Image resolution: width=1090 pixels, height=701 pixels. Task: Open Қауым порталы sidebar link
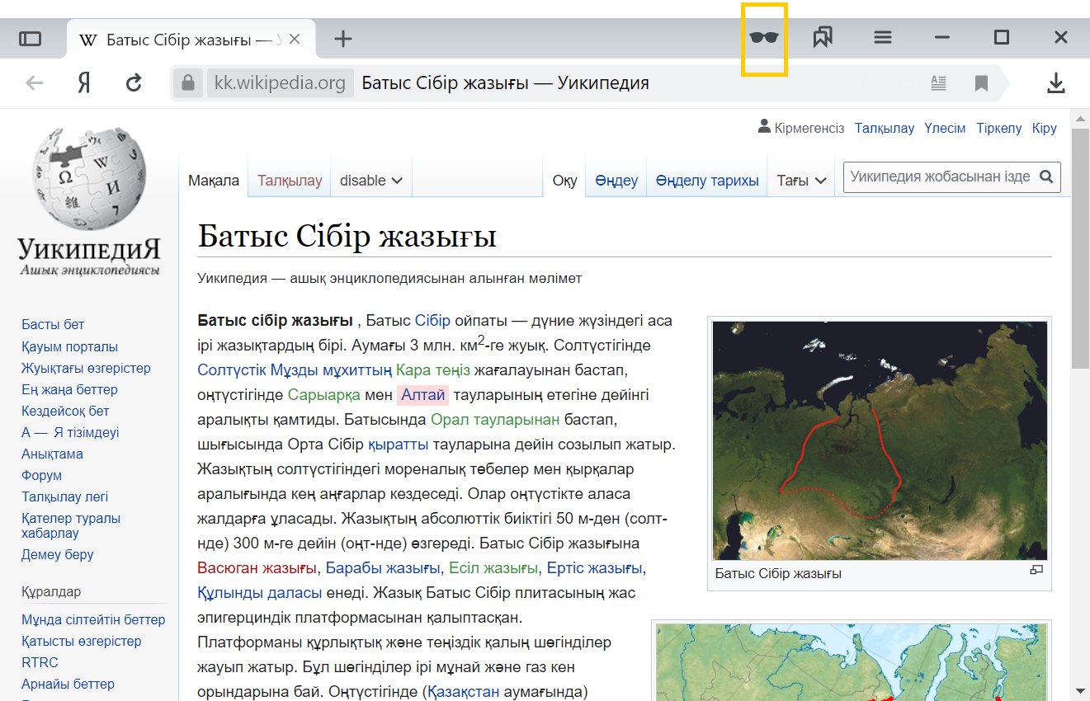(69, 346)
